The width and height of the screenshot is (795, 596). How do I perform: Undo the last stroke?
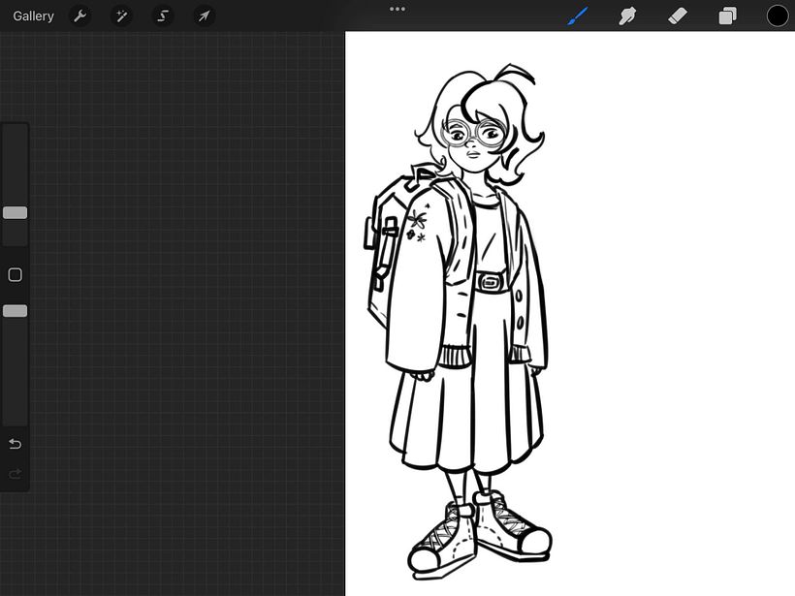click(x=15, y=444)
